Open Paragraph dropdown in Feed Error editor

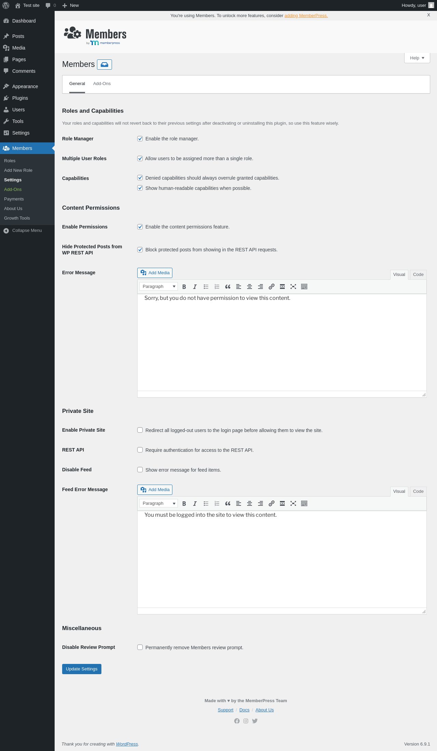pyautogui.click(x=158, y=503)
